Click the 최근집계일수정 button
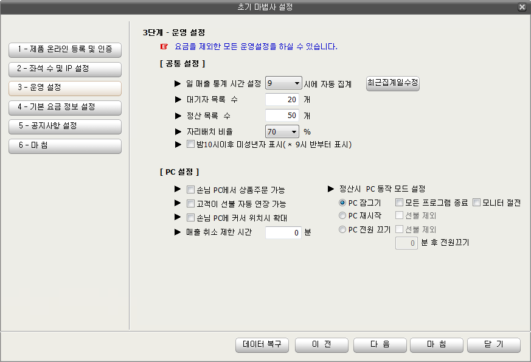 point(393,83)
